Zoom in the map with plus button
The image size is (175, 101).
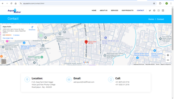(168, 55)
